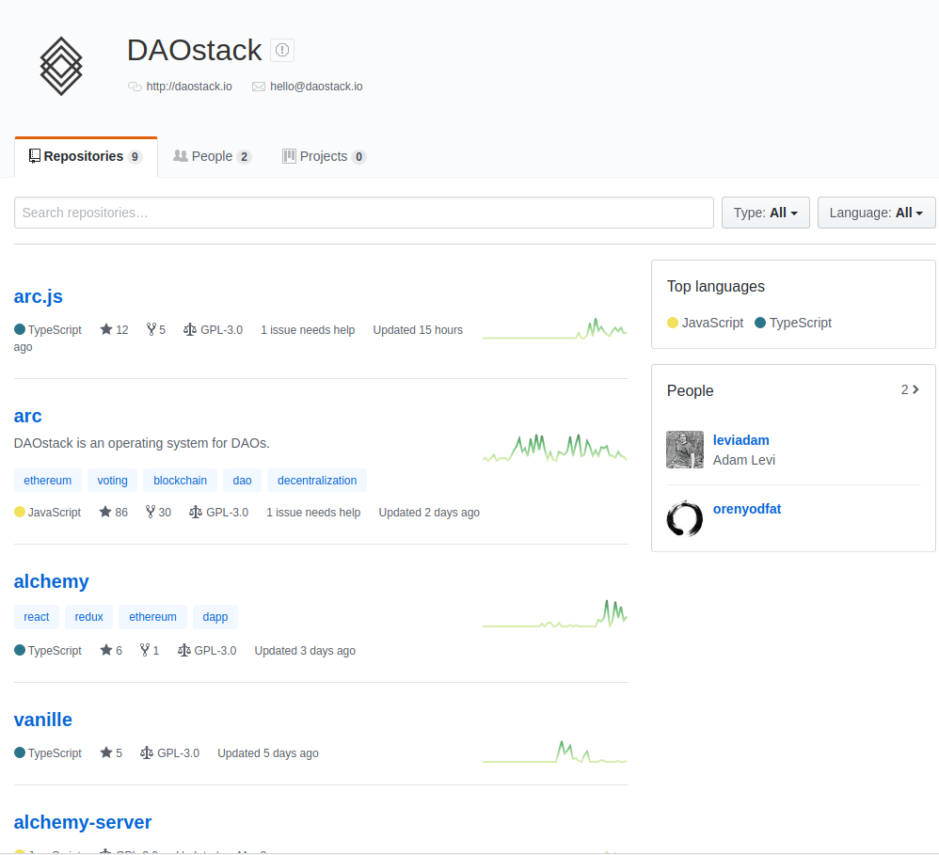Click the 'Adam Levi' name text
Image resolution: width=939 pixels, height=855 pixels.
[744, 460]
